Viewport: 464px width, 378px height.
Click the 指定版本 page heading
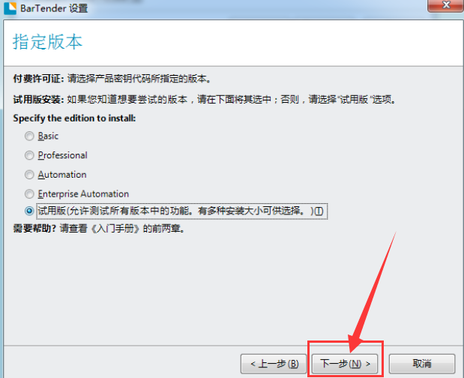47,42
